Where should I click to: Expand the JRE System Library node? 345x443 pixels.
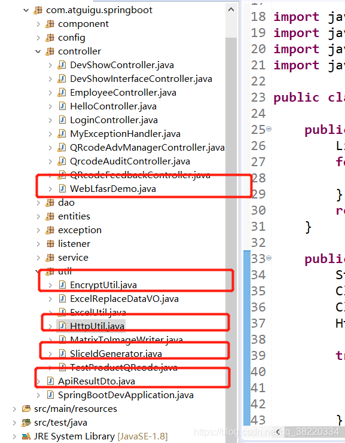(14, 436)
